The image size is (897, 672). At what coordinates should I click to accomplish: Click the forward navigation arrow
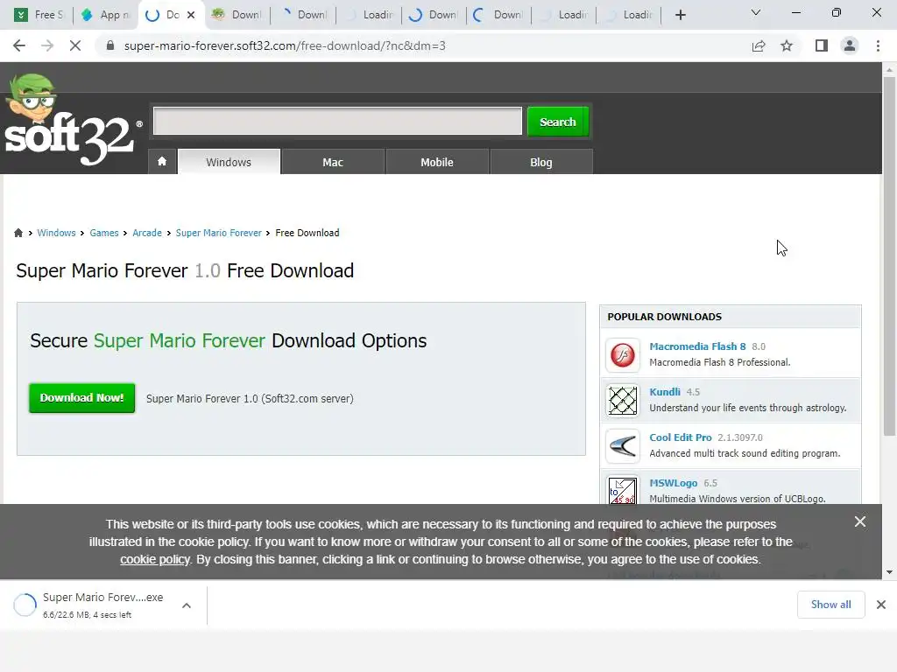tap(47, 45)
